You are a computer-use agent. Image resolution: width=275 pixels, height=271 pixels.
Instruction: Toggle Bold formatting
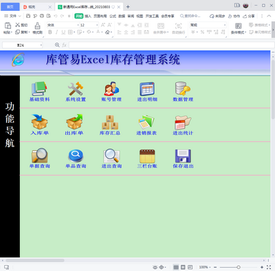50,32
